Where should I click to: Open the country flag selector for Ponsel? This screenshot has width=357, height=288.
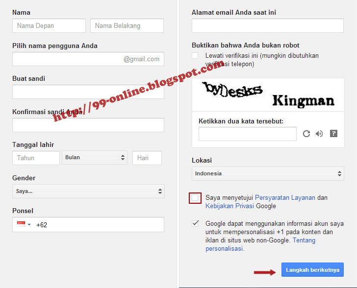24,224
